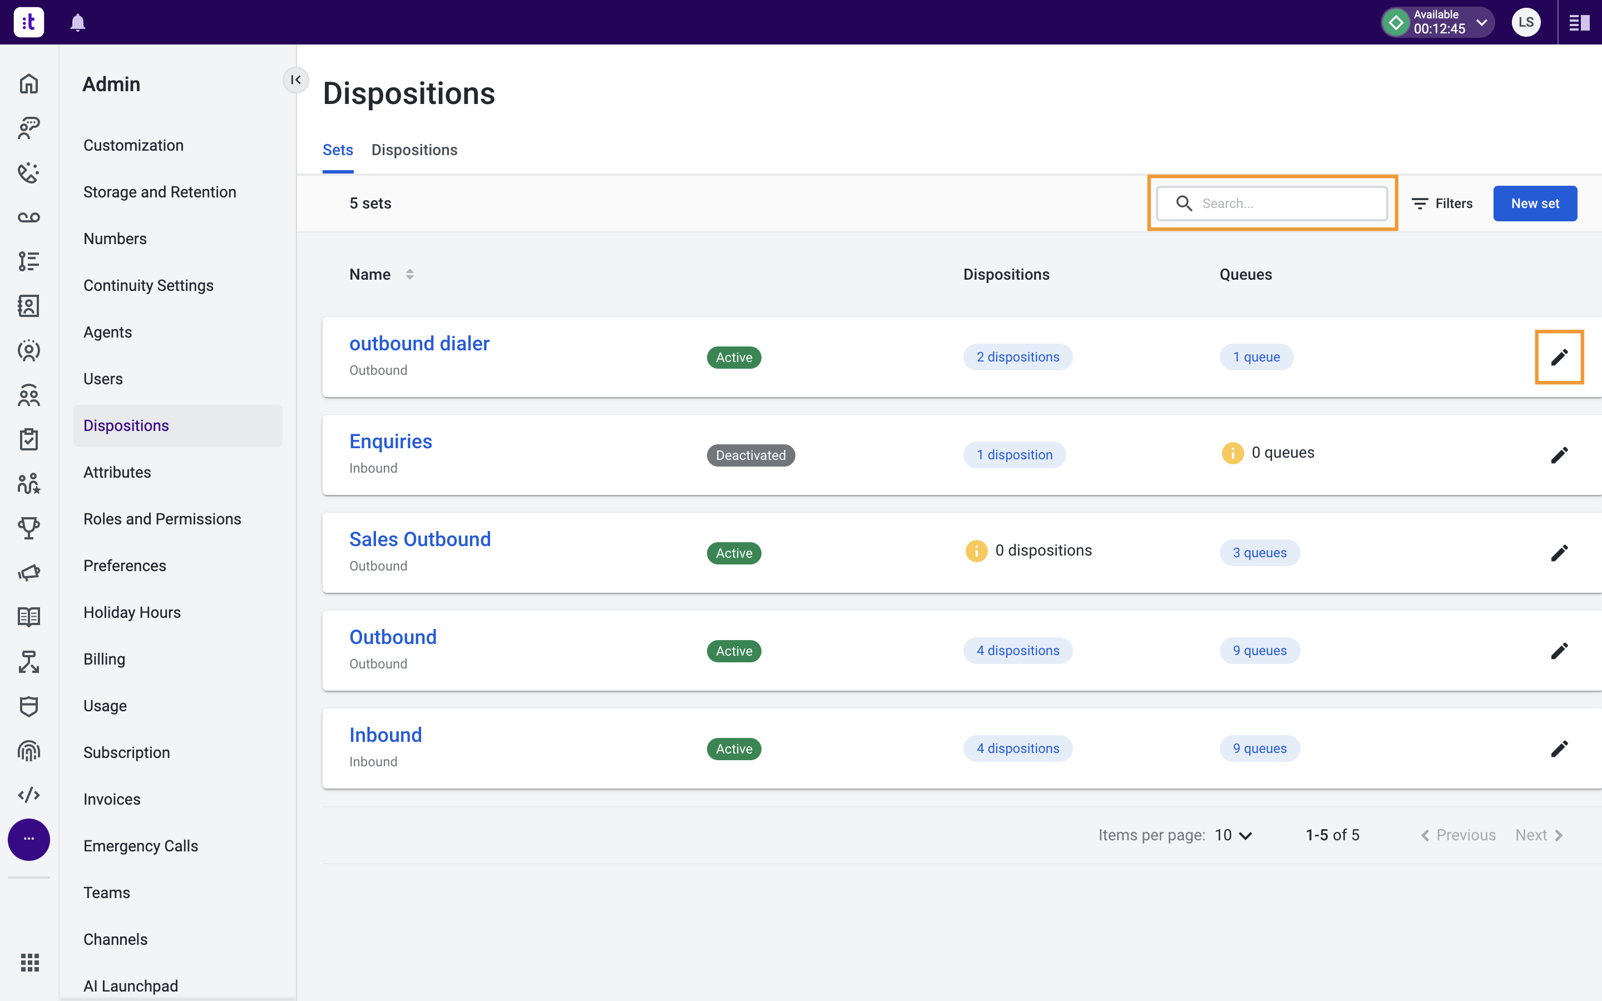This screenshot has height=1001, width=1602.
Task: Edit the outbound dialer set via pencil icon
Action: (1560, 357)
